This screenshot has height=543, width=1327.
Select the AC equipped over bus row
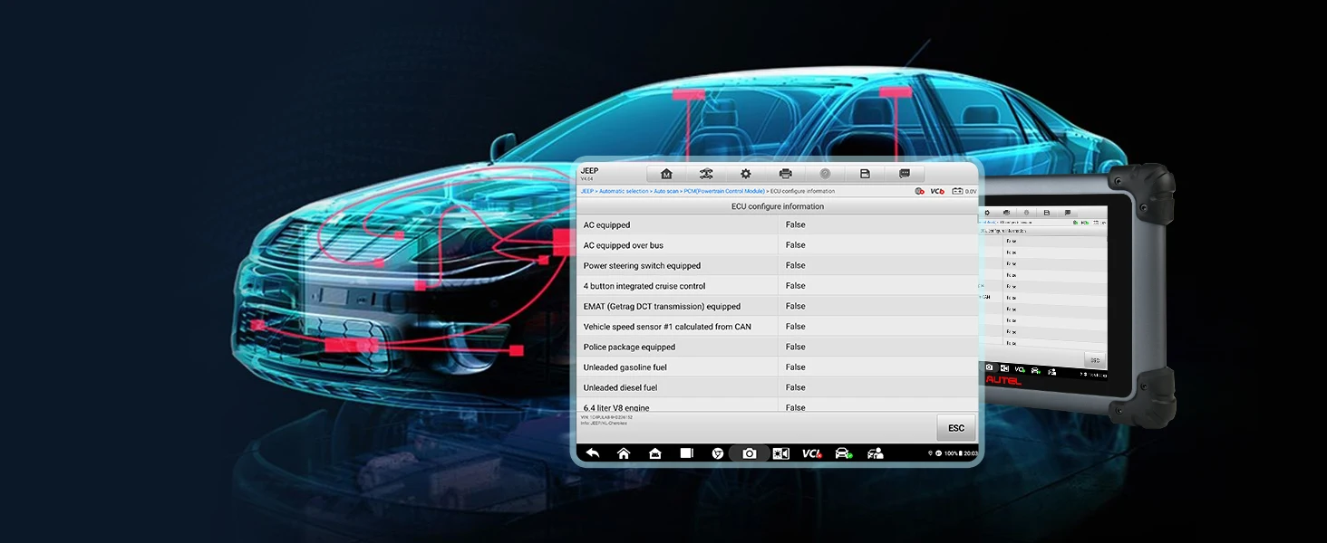pos(778,245)
